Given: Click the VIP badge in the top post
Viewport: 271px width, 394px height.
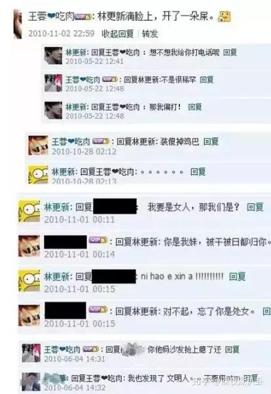Looking at the screenshot, I should coord(83,17).
